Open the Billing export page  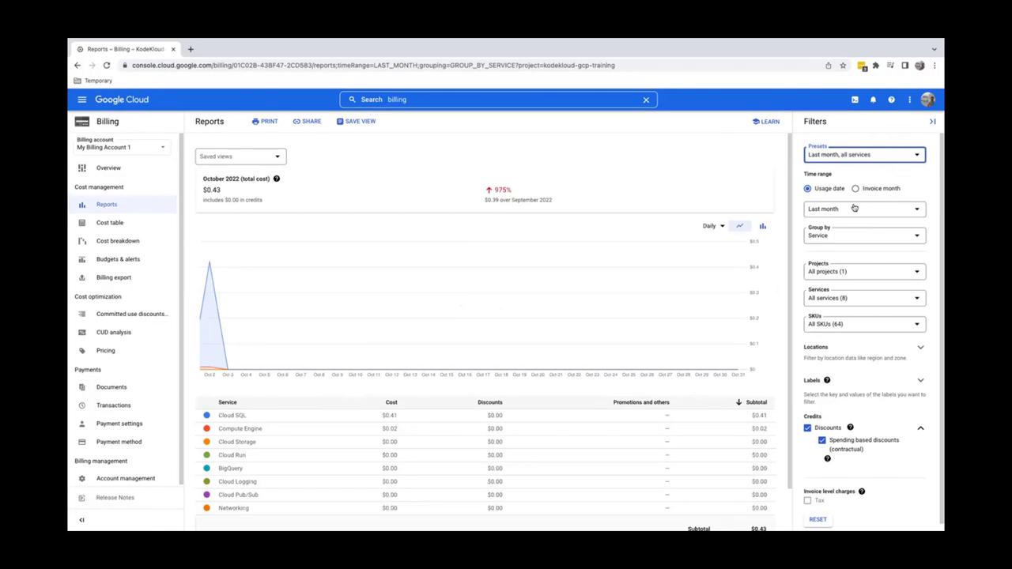click(114, 277)
